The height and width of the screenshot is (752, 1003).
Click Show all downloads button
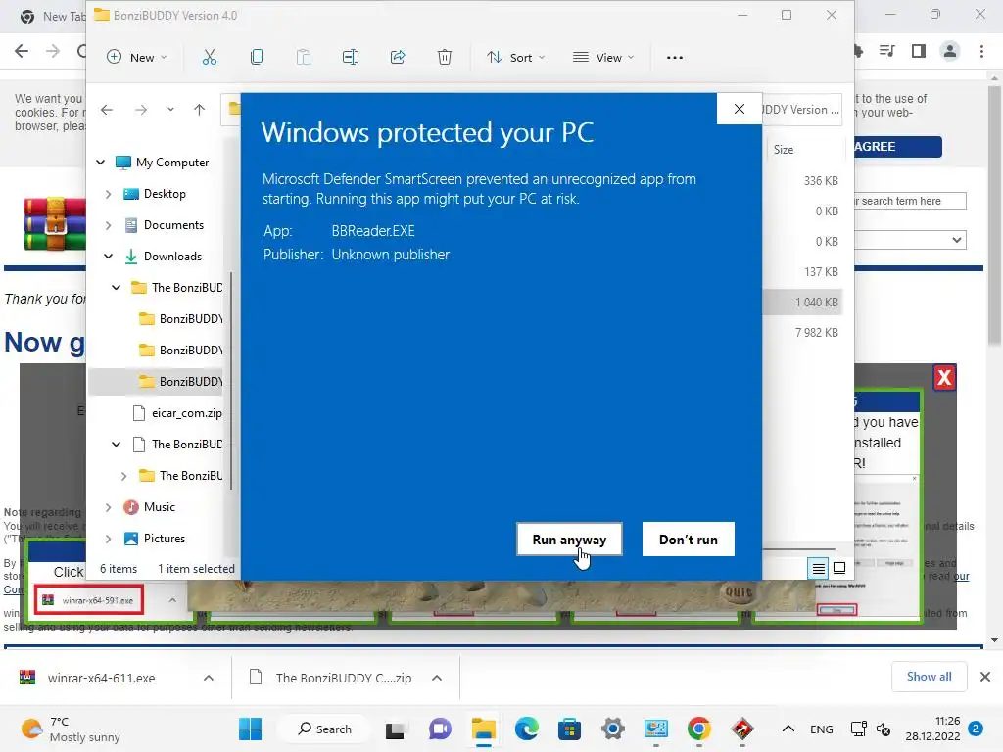pos(929,676)
